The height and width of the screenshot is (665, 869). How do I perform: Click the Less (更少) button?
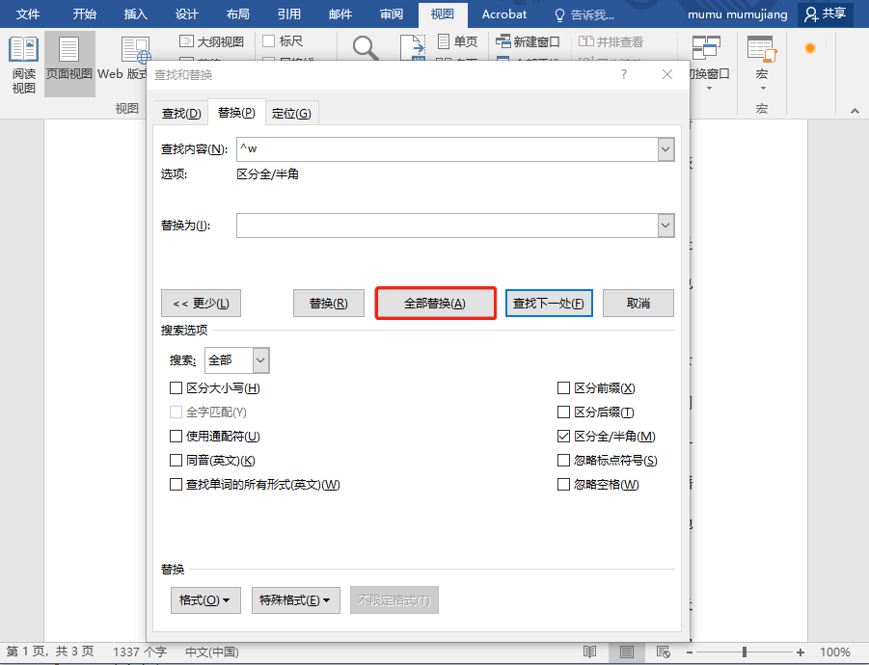pyautogui.click(x=202, y=303)
